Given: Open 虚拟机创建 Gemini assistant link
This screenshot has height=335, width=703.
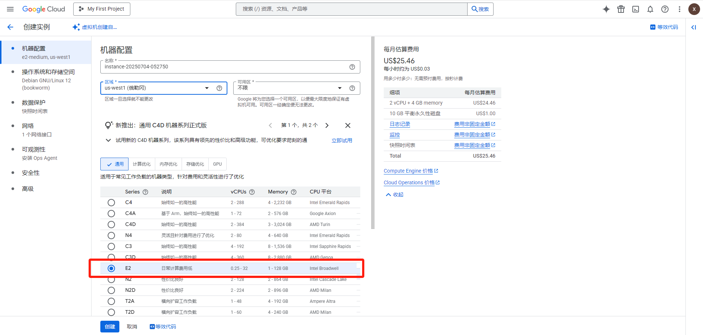Looking at the screenshot, I should (x=95, y=27).
